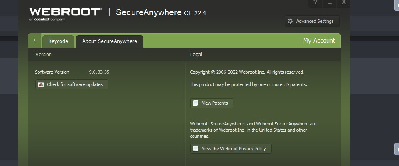Click the Legal section header

point(196,54)
